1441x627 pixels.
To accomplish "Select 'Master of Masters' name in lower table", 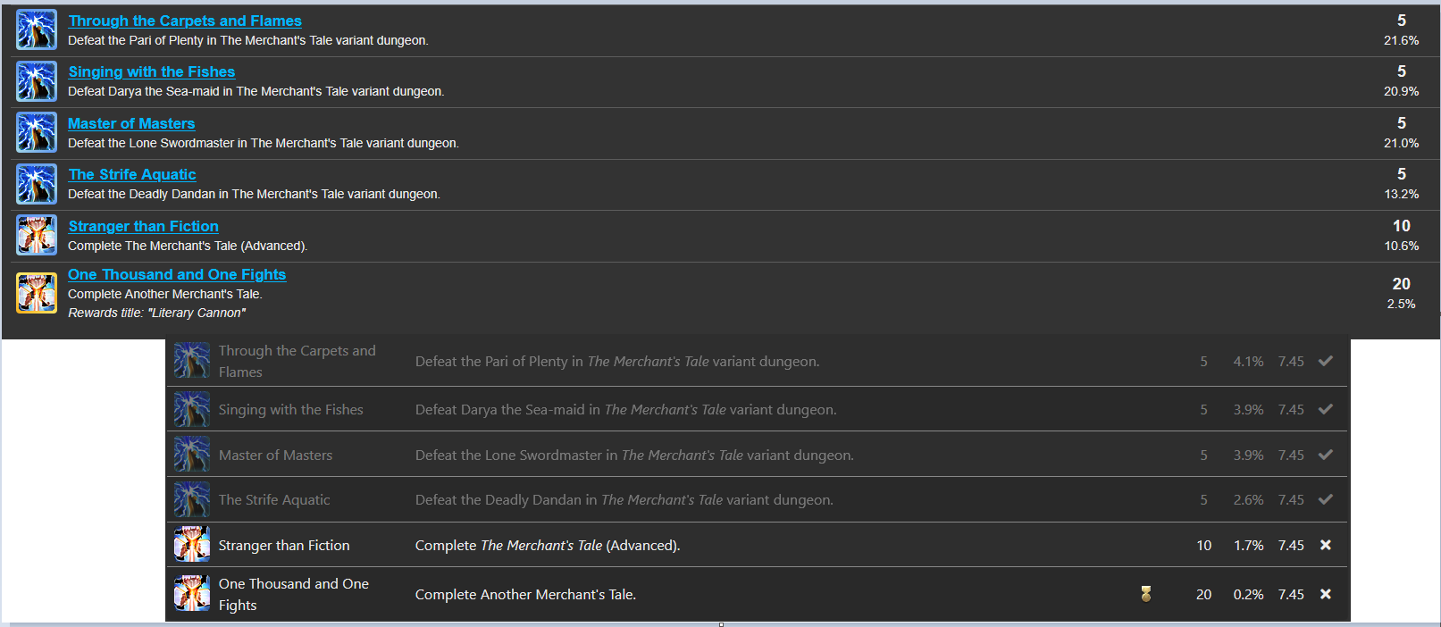I will [275, 455].
